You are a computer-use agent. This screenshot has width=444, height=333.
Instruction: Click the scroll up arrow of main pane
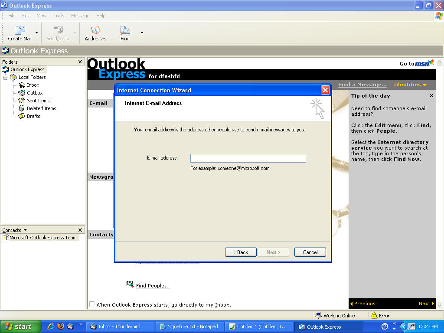(x=440, y=62)
